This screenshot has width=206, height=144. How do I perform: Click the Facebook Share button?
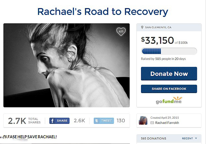(x=59, y=121)
